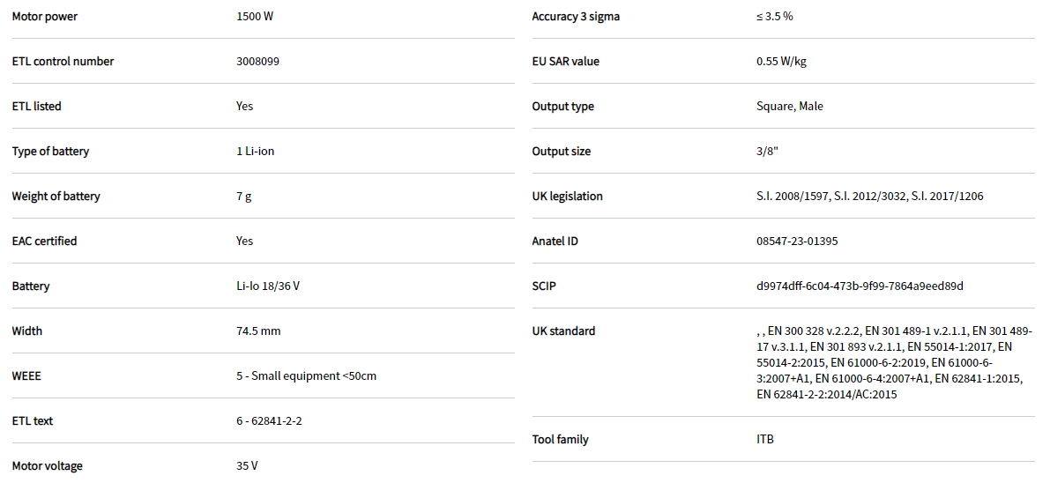This screenshot has height=483, width=1050.
Task: Select the UK legislation S.I. numbers text
Action: [x=869, y=197]
